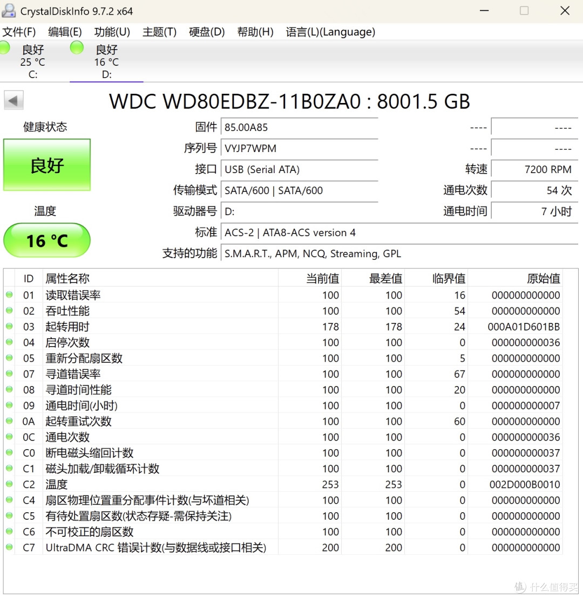Open the 硬盘(D) menu
This screenshot has width=583, height=599.
pyautogui.click(x=207, y=32)
